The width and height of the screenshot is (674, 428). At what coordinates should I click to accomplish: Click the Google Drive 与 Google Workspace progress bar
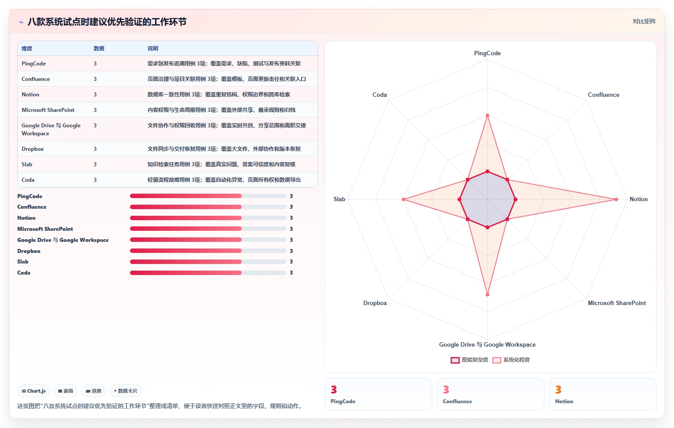click(208, 240)
